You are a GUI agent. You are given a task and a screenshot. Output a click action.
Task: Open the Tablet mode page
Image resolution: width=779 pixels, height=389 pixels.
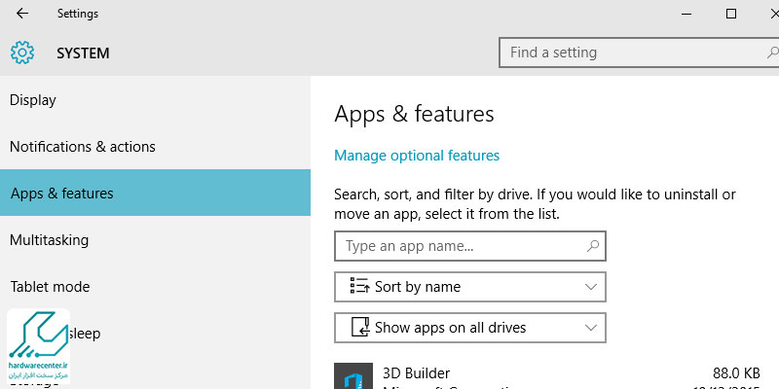pyautogui.click(x=155, y=286)
